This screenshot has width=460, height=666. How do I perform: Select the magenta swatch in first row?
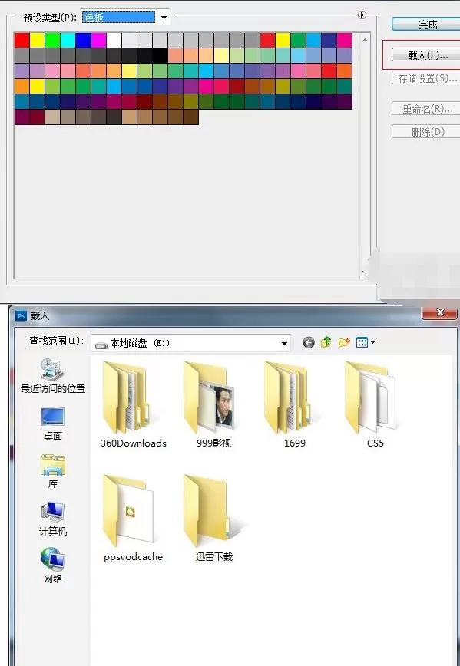98,41
